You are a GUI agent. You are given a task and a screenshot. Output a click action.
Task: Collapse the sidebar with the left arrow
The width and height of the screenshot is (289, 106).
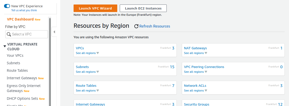point(54,32)
